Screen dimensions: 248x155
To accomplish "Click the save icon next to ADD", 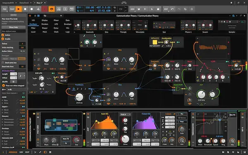I will point(139,9).
